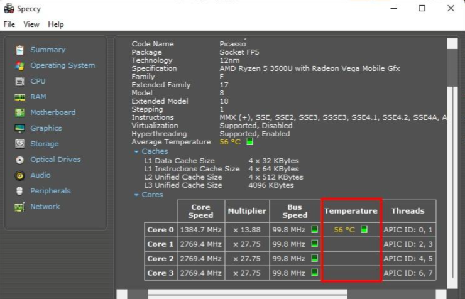
Task: Click the Graphics monitor icon
Action: (x=19, y=128)
